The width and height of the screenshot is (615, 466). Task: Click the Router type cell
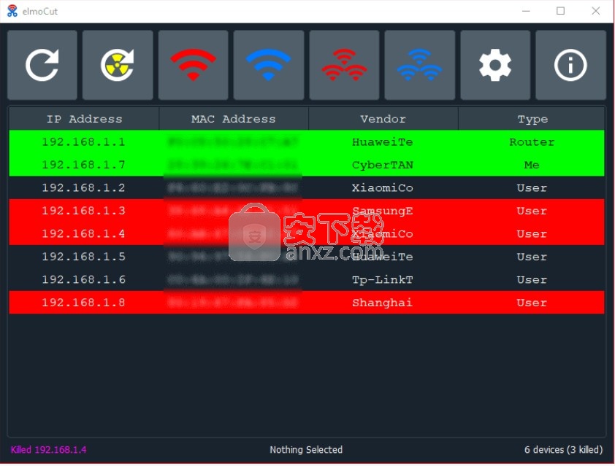[x=532, y=141]
